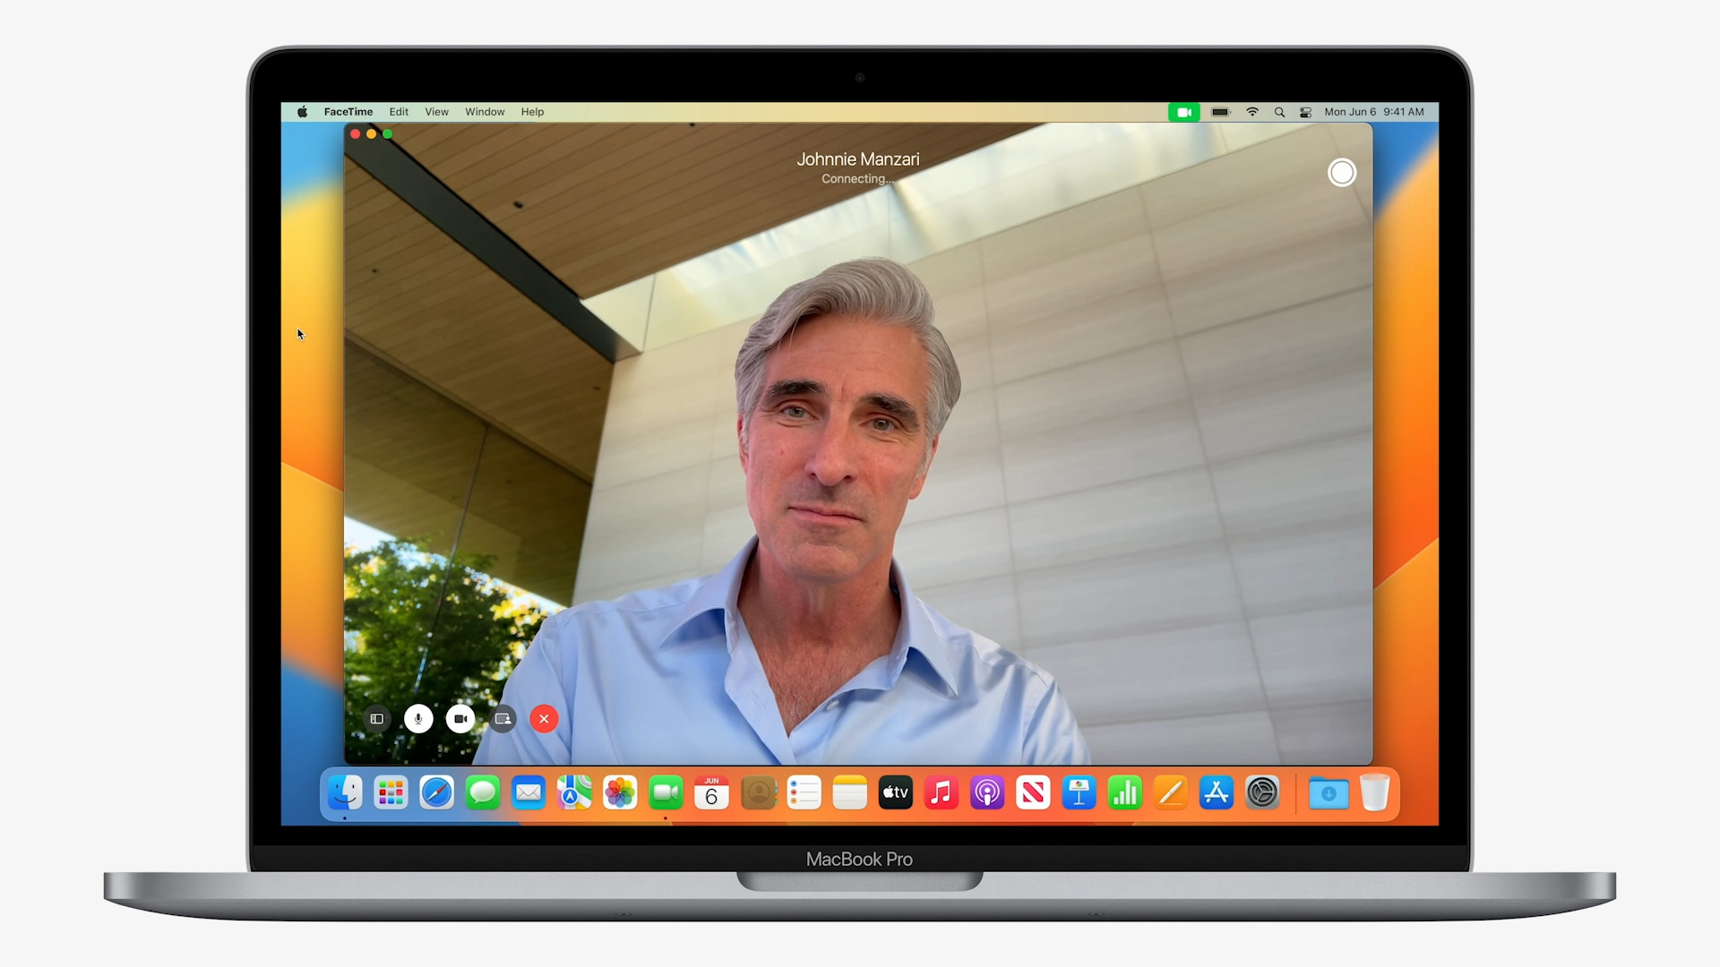Toggle full screen with the green window button
This screenshot has height=967, width=1720.
387,133
